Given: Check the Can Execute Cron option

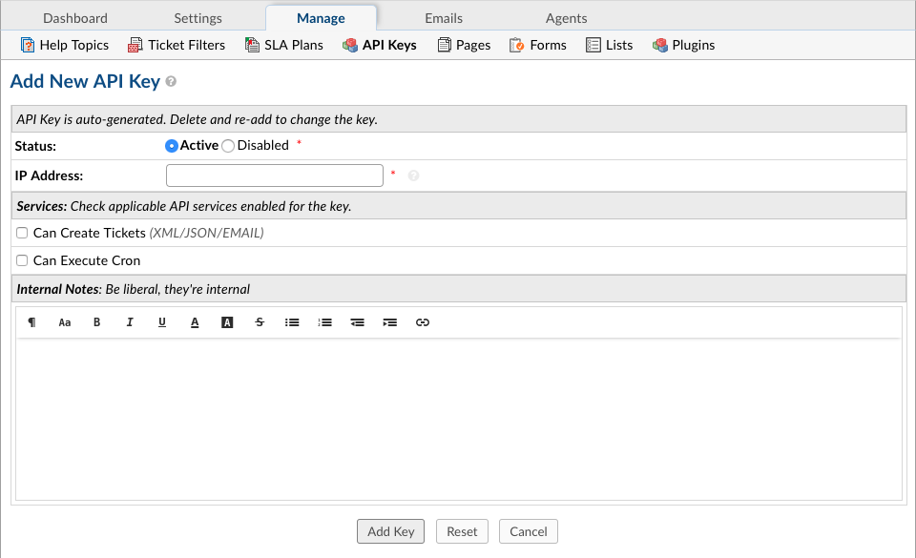Looking at the screenshot, I should [x=21, y=259].
